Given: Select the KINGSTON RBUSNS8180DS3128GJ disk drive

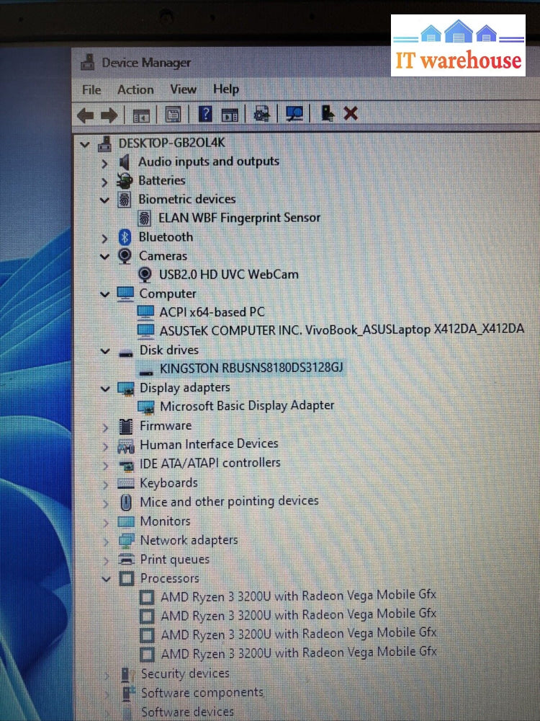Looking at the screenshot, I should point(251,368).
